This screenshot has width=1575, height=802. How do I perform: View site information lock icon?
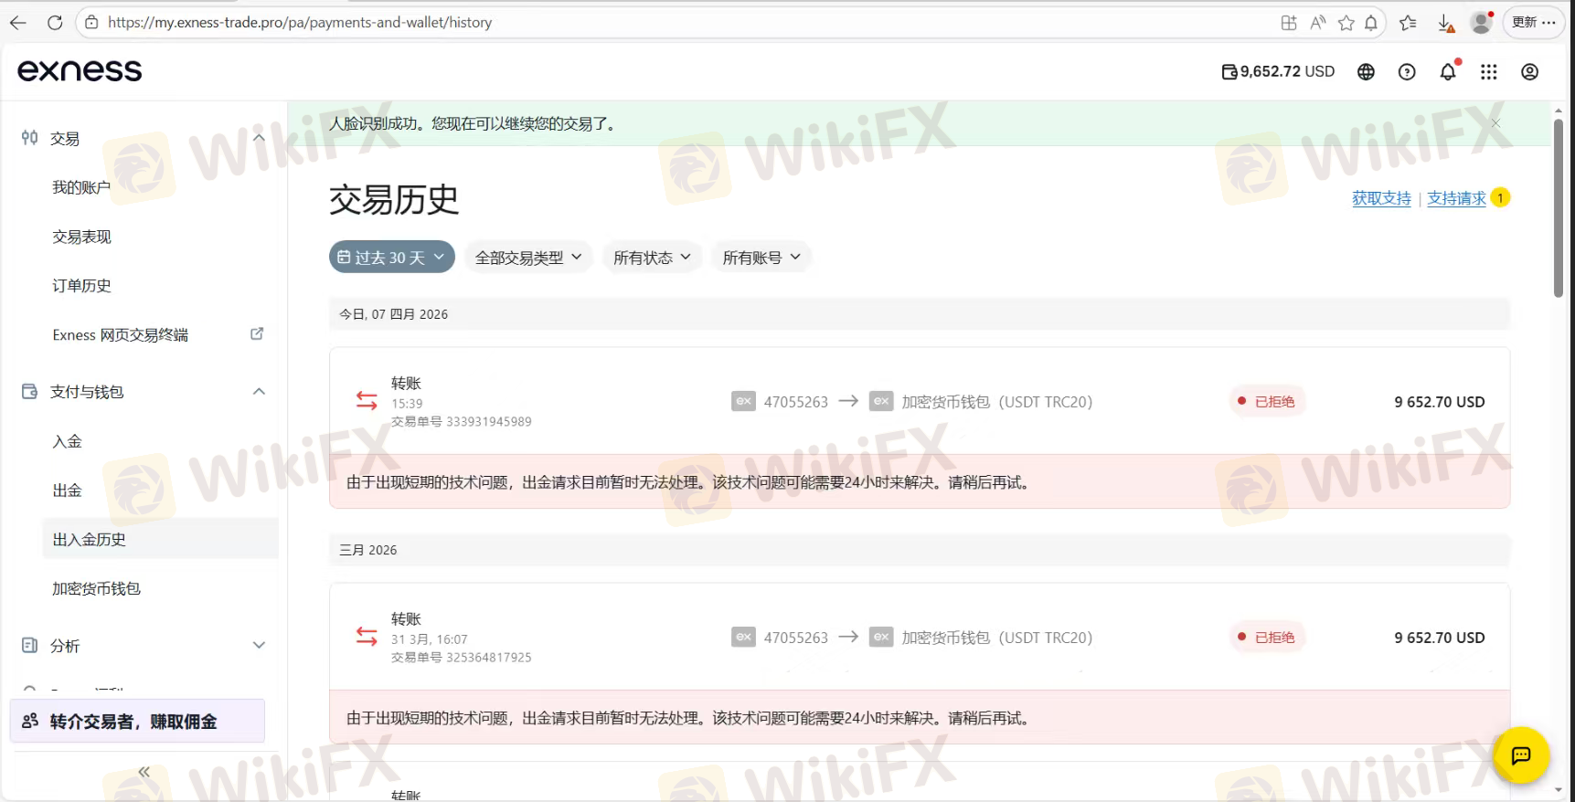(x=91, y=23)
